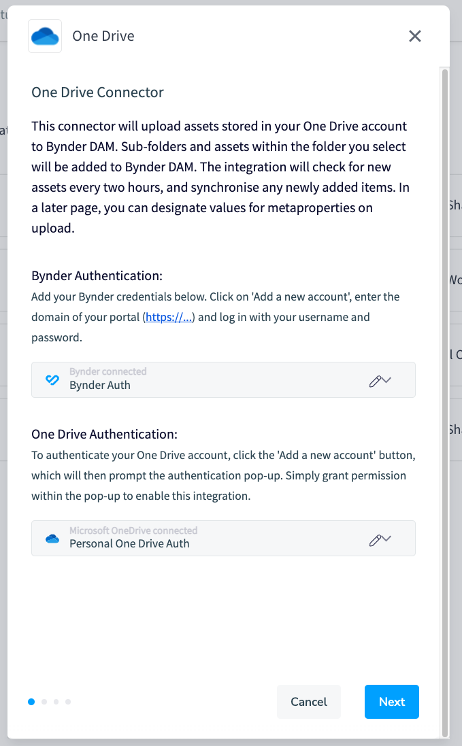Click the small OneDrive cloud icon in auth field
Screen dimensions: 462x746
(x=52, y=539)
